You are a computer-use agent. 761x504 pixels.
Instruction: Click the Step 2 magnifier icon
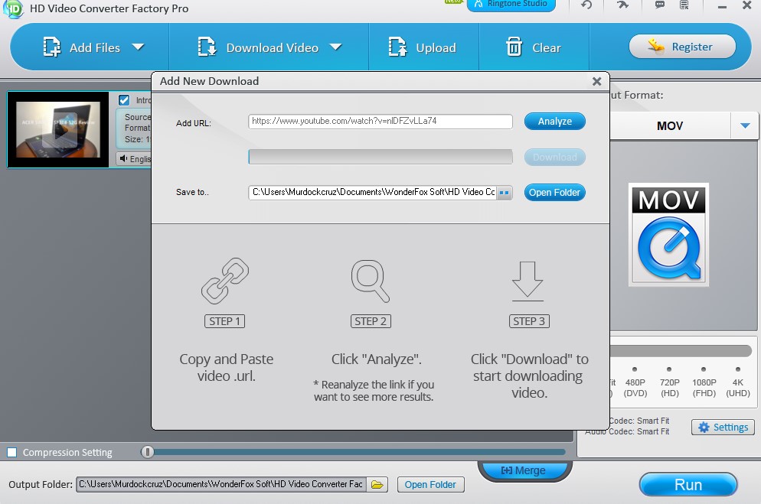[x=371, y=281]
